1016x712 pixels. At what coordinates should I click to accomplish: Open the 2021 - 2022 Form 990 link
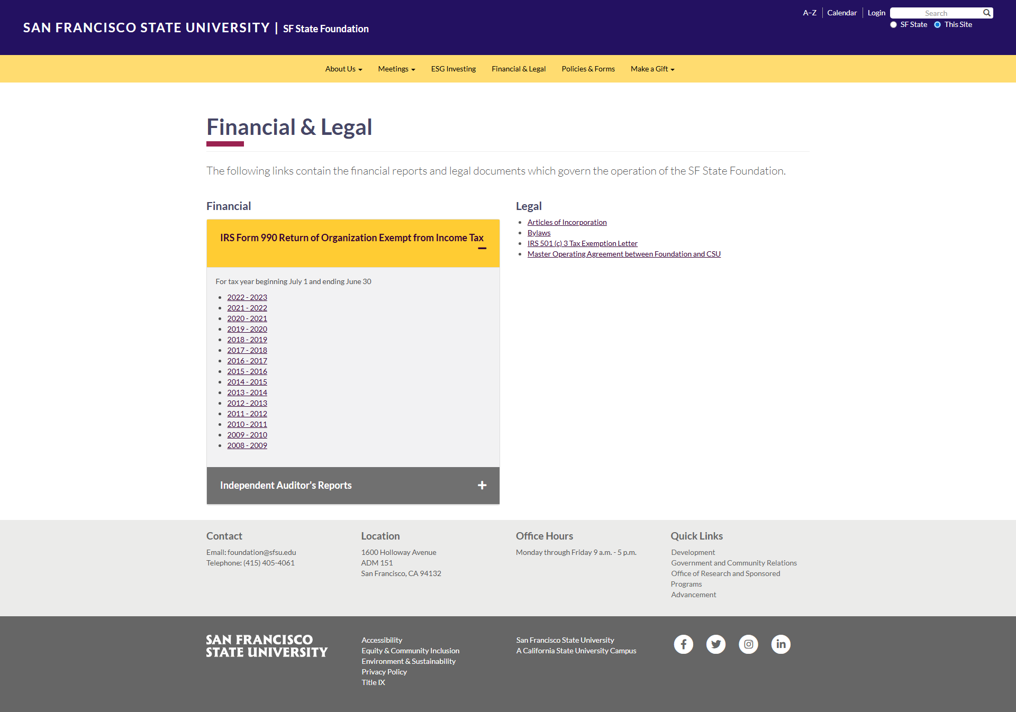tap(247, 308)
